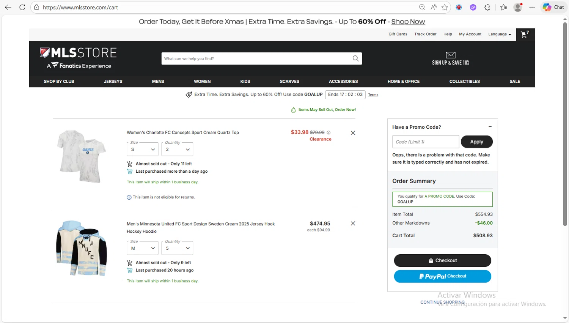Viewport: 569px width, 323px height.
Task: Click the blue shield extension icon
Action: coord(459,7)
